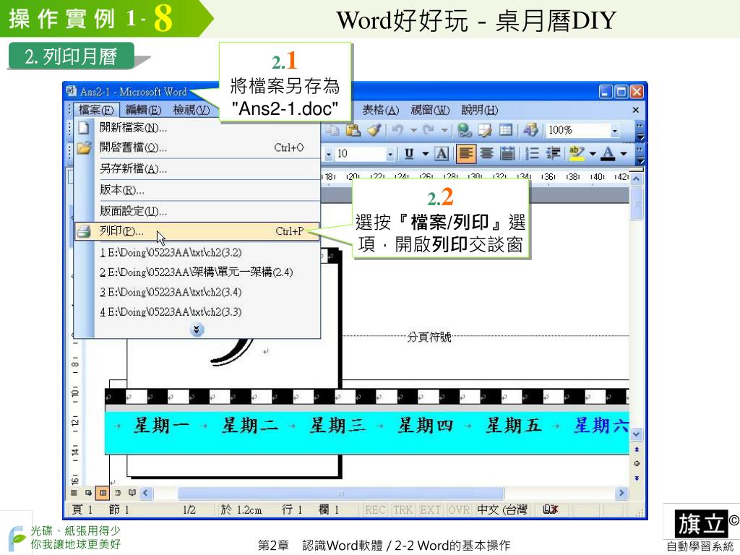Screen dimensions: 740x555
Task: Click the spelling status book icon
Action: coord(550,509)
